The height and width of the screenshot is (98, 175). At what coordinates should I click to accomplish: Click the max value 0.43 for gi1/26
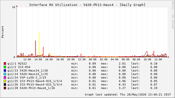[122, 84]
